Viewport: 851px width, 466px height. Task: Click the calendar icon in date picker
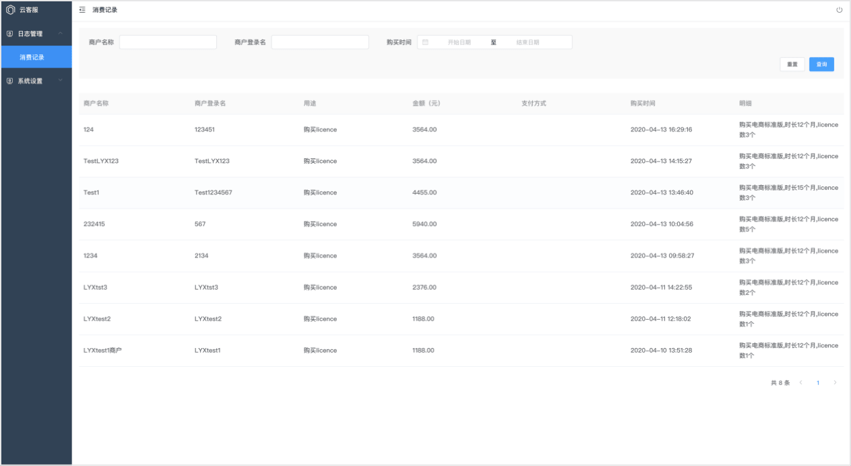(x=426, y=42)
